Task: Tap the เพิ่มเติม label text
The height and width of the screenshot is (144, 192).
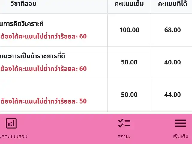Action: [x=180, y=136]
